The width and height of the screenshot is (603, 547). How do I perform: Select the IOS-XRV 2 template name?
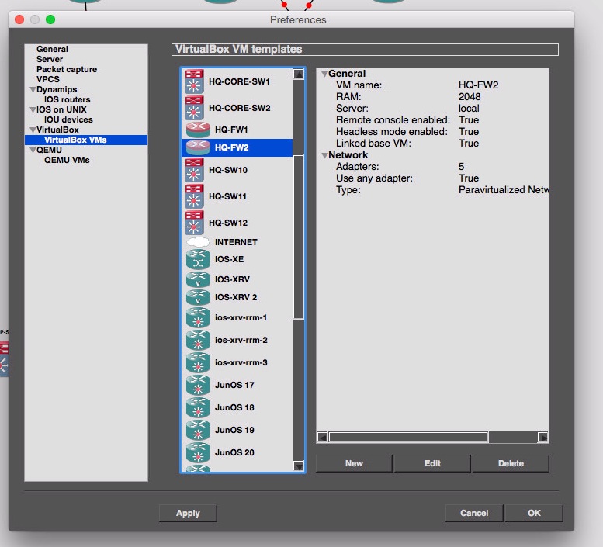coord(236,297)
